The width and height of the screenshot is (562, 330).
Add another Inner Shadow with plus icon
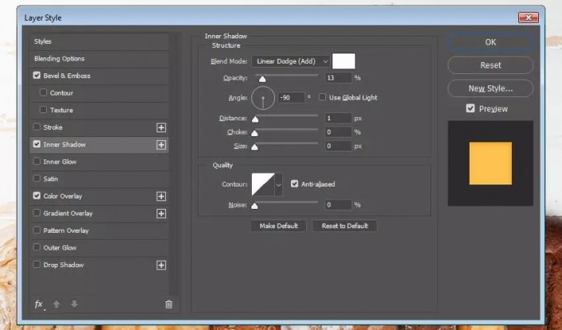[x=161, y=145]
